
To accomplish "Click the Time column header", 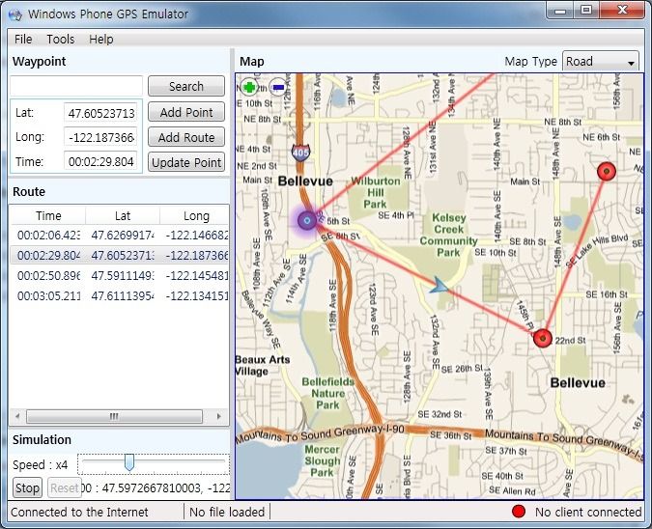I will point(48,215).
